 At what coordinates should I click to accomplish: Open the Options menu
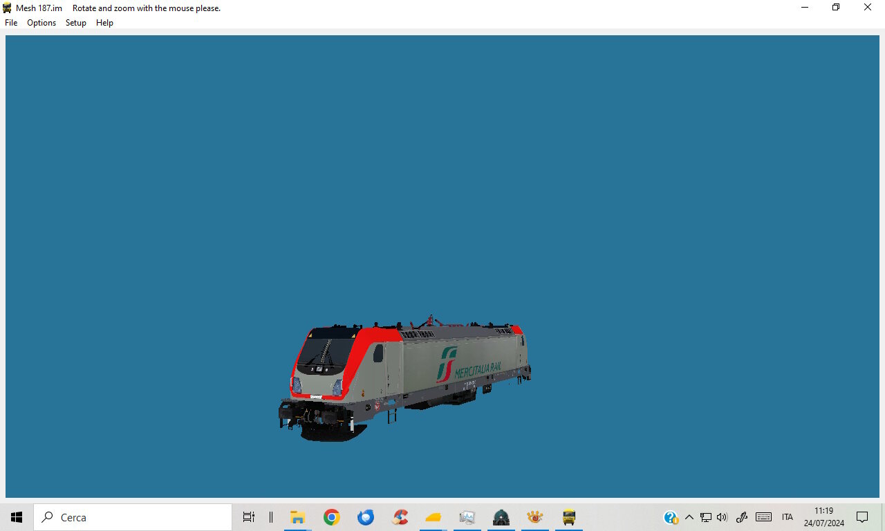(x=41, y=23)
